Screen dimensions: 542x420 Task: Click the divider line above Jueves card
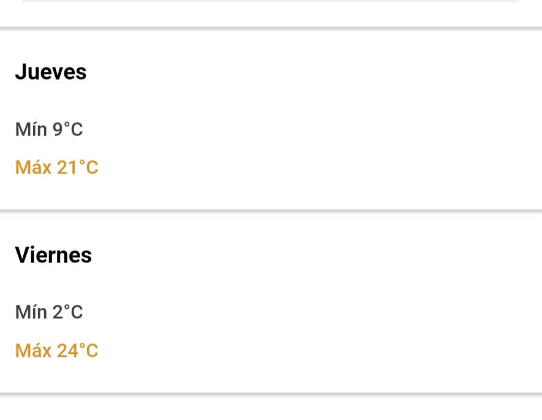(x=271, y=28)
